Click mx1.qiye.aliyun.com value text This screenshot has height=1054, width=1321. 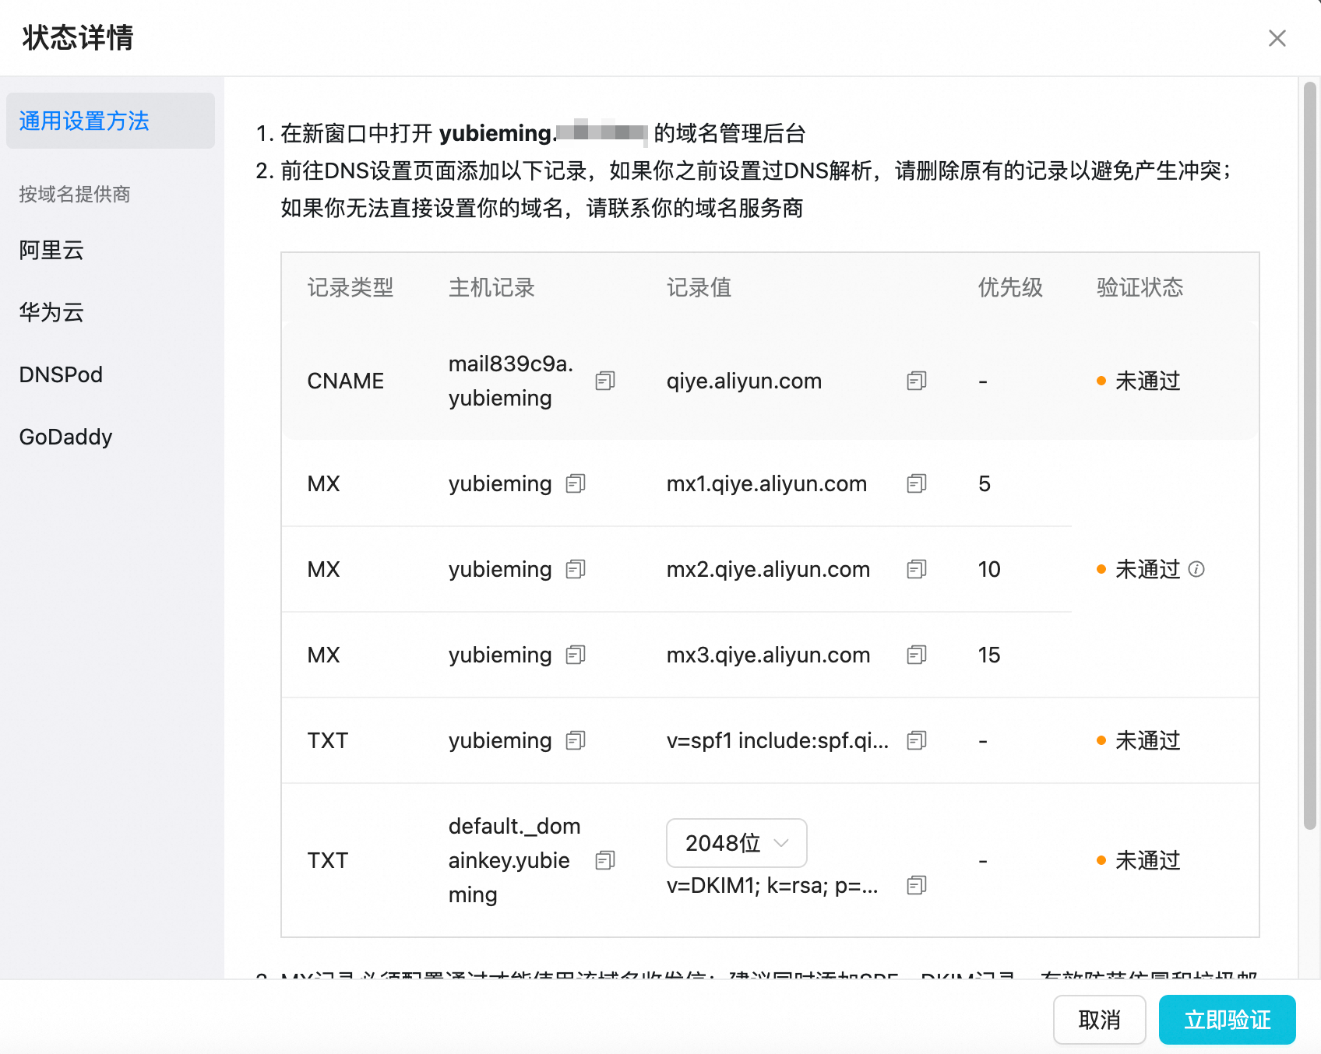(766, 483)
